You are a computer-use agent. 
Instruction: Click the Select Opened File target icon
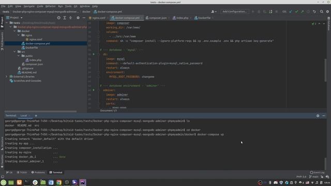pyautogui.click(x=58, y=18)
